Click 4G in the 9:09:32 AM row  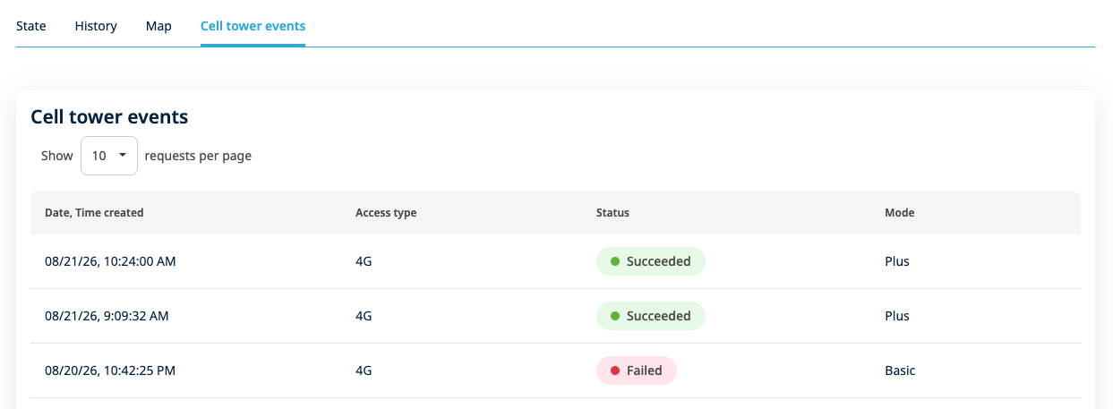[364, 316]
